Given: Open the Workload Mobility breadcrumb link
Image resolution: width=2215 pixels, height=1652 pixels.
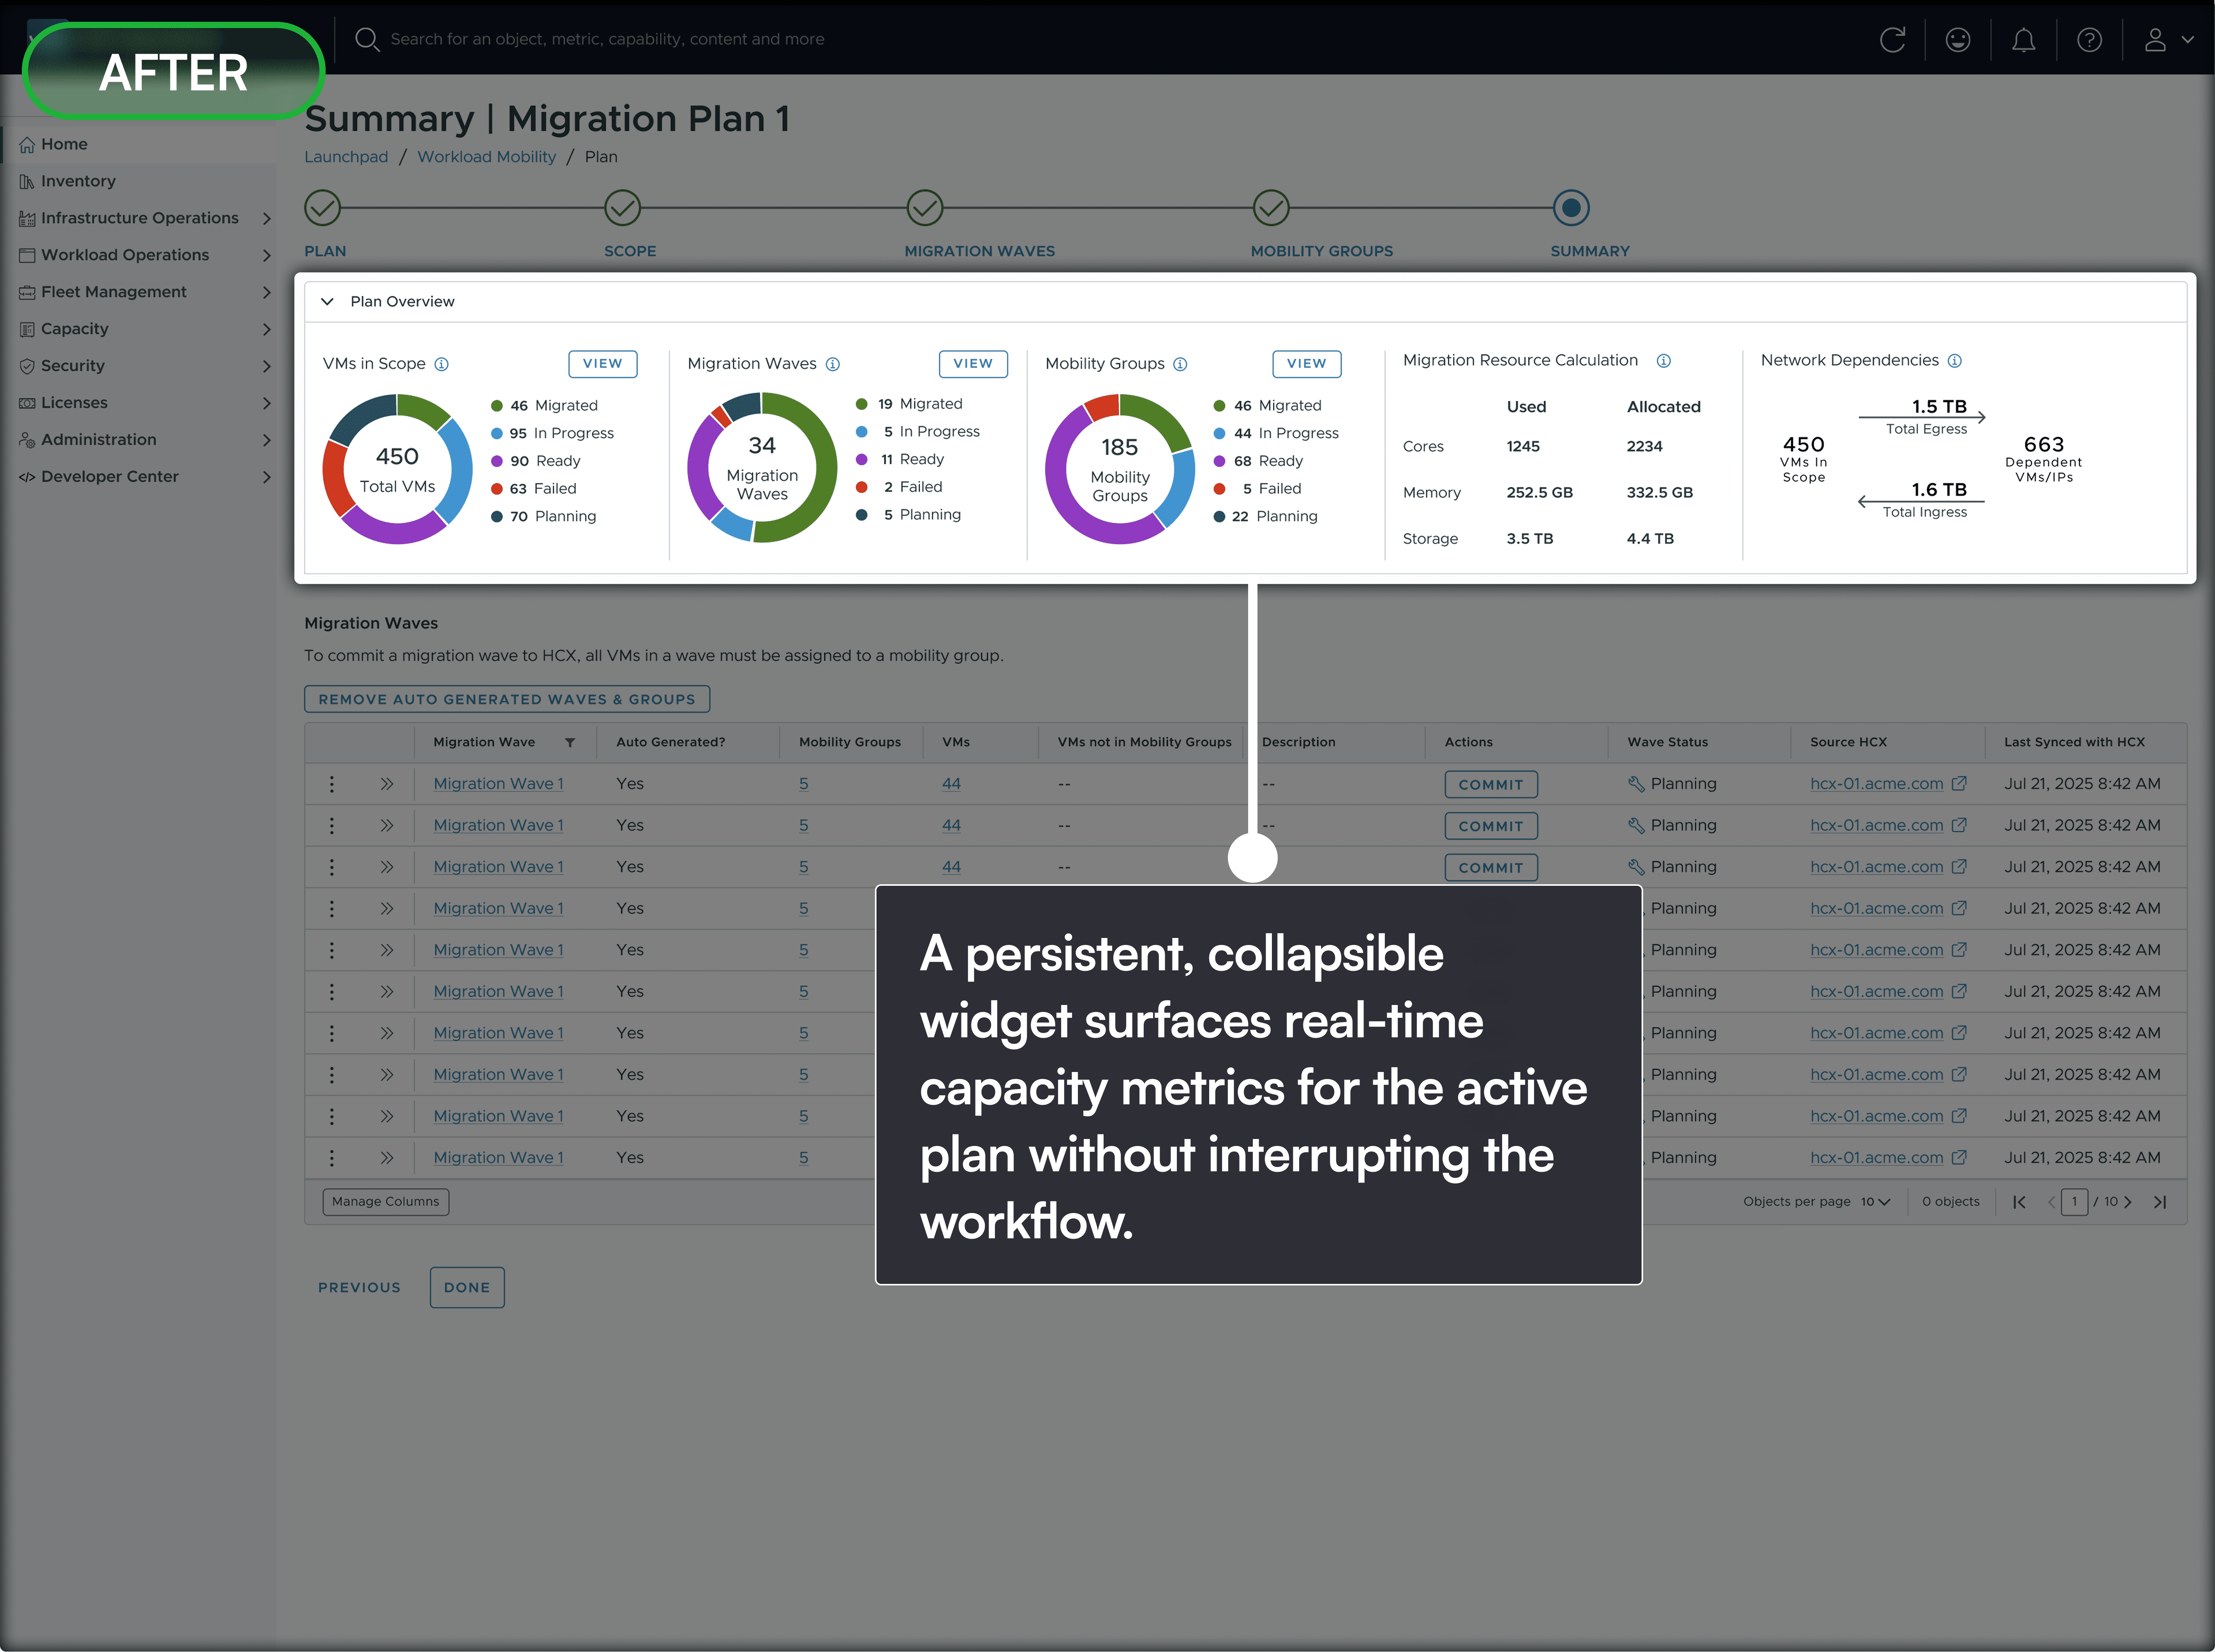Looking at the screenshot, I should pyautogui.click(x=486, y=157).
